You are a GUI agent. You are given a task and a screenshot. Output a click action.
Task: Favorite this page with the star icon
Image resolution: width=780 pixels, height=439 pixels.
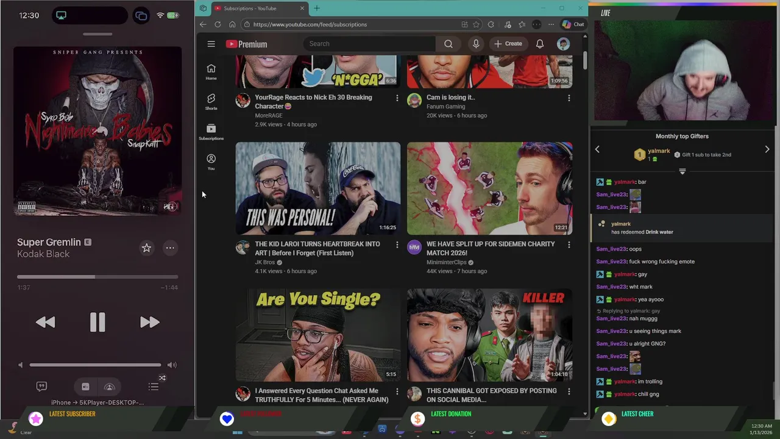pos(476,24)
